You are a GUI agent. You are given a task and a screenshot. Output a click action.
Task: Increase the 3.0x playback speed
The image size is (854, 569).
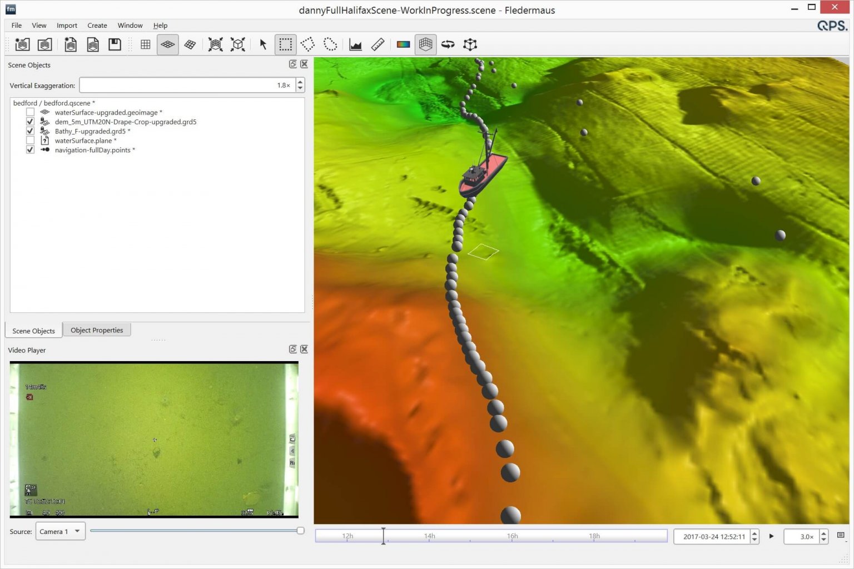click(x=823, y=533)
